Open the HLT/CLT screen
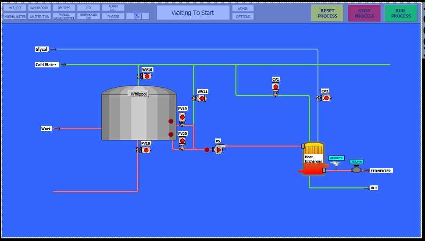Screen dimensions: 425x241 point(15,8)
